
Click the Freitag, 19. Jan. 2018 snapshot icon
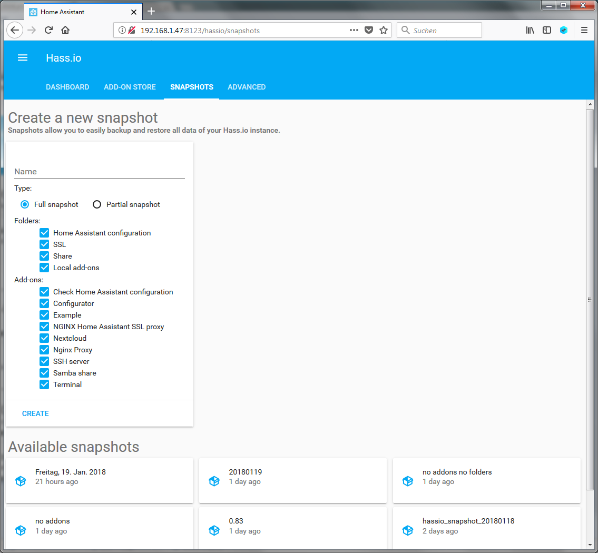21,481
